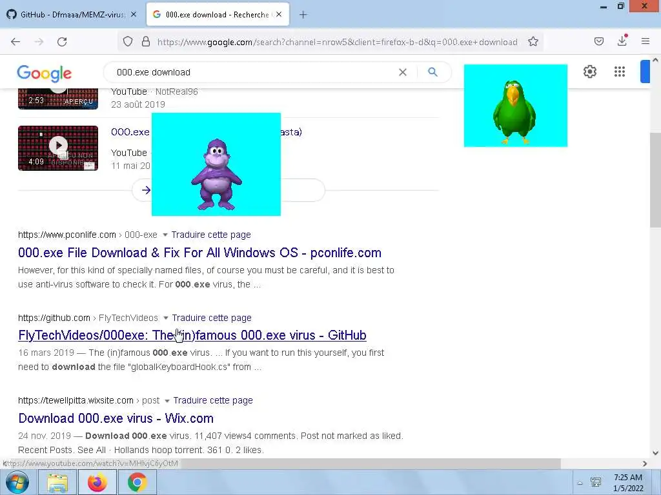
Task: Open FlyTechVideos/000exe GitHub result
Action: 192,335
